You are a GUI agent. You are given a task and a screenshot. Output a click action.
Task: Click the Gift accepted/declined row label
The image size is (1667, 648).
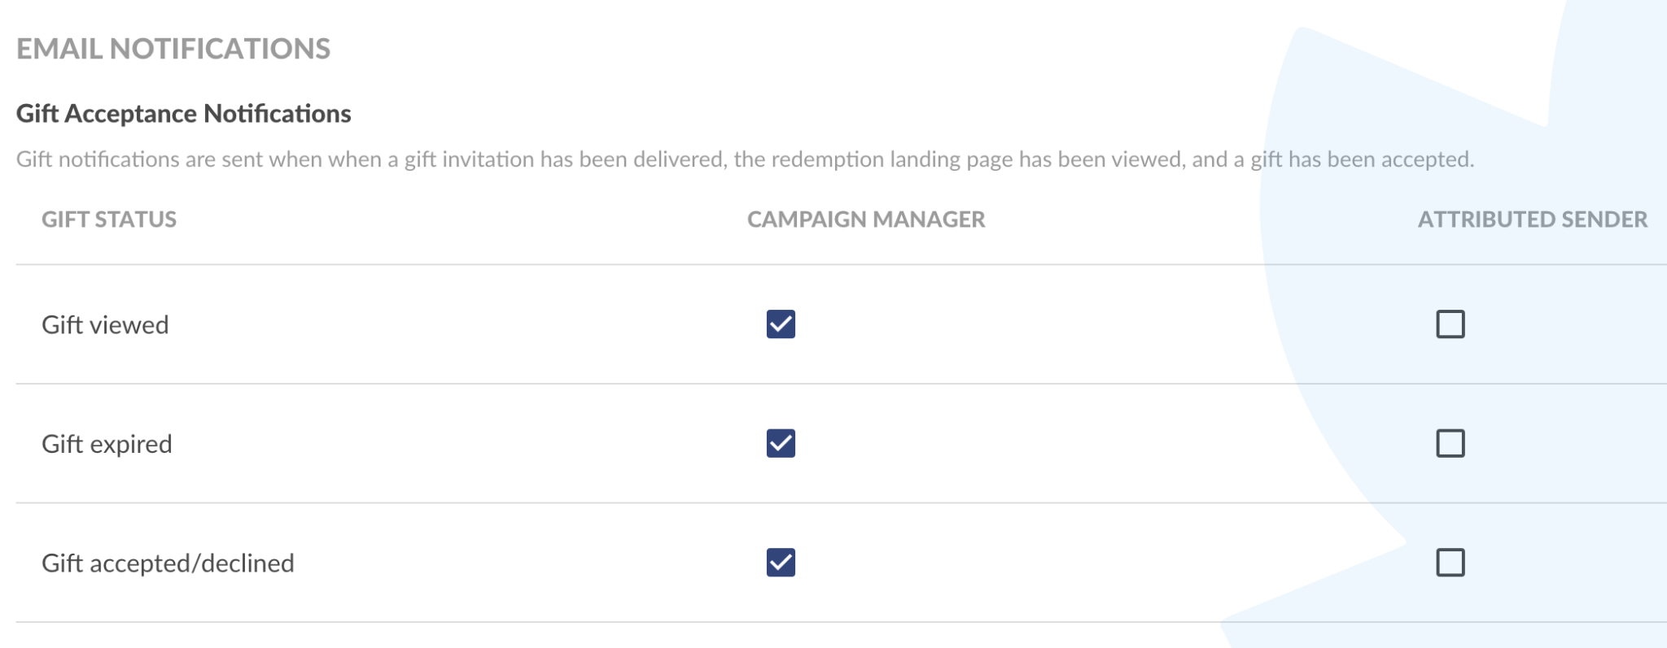pos(168,563)
